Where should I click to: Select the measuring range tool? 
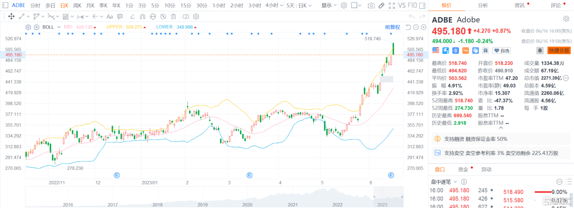coord(80,17)
